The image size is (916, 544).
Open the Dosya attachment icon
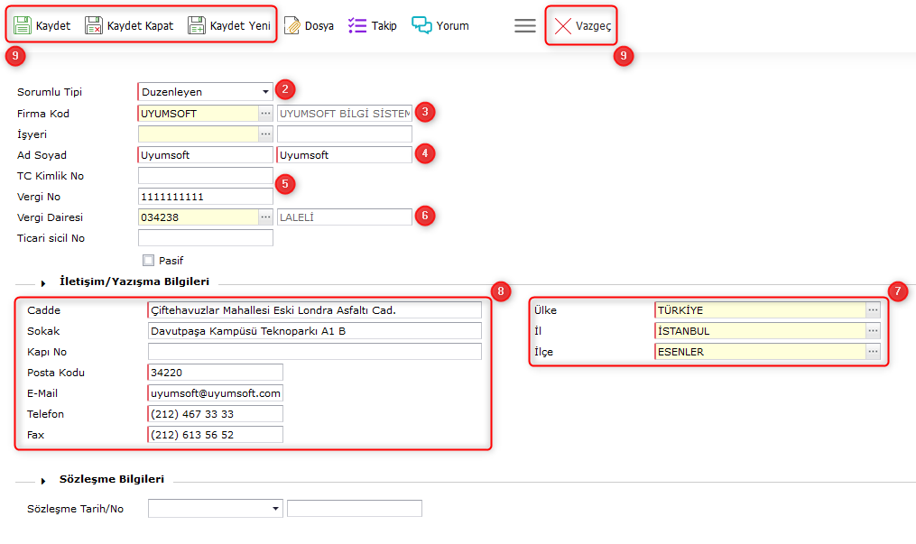coord(291,25)
